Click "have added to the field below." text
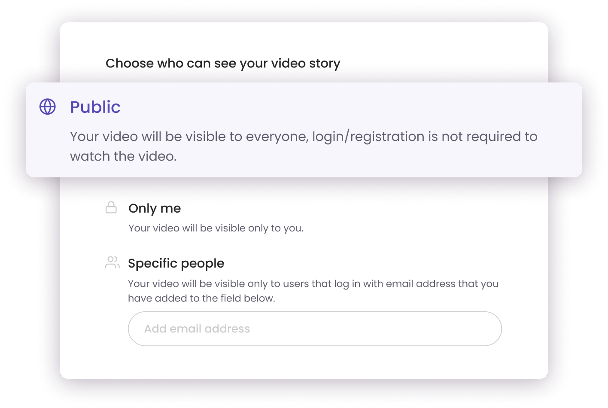 (201, 298)
